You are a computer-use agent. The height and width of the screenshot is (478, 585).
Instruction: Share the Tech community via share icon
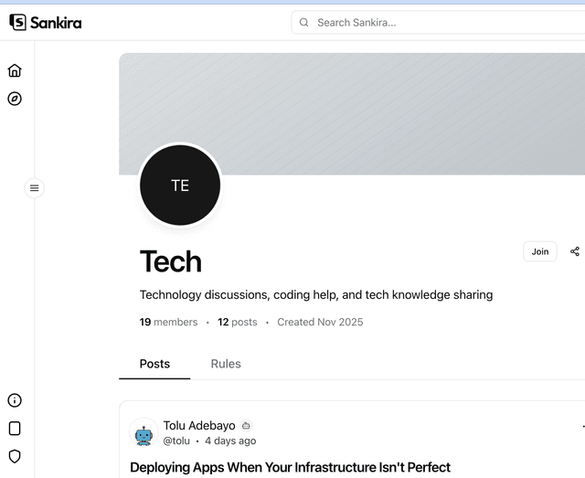tap(575, 251)
